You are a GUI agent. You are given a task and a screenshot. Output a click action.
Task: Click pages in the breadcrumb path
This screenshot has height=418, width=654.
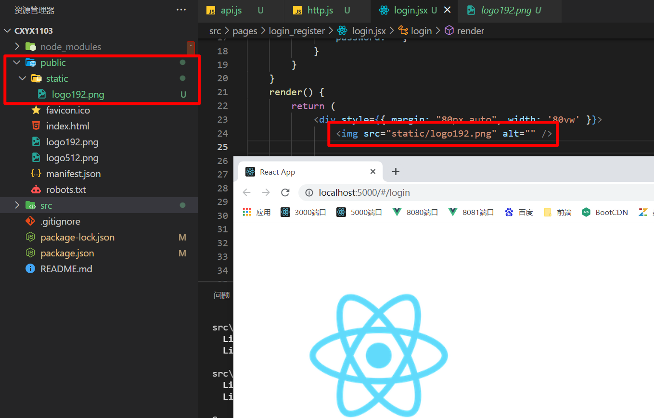[245, 31]
